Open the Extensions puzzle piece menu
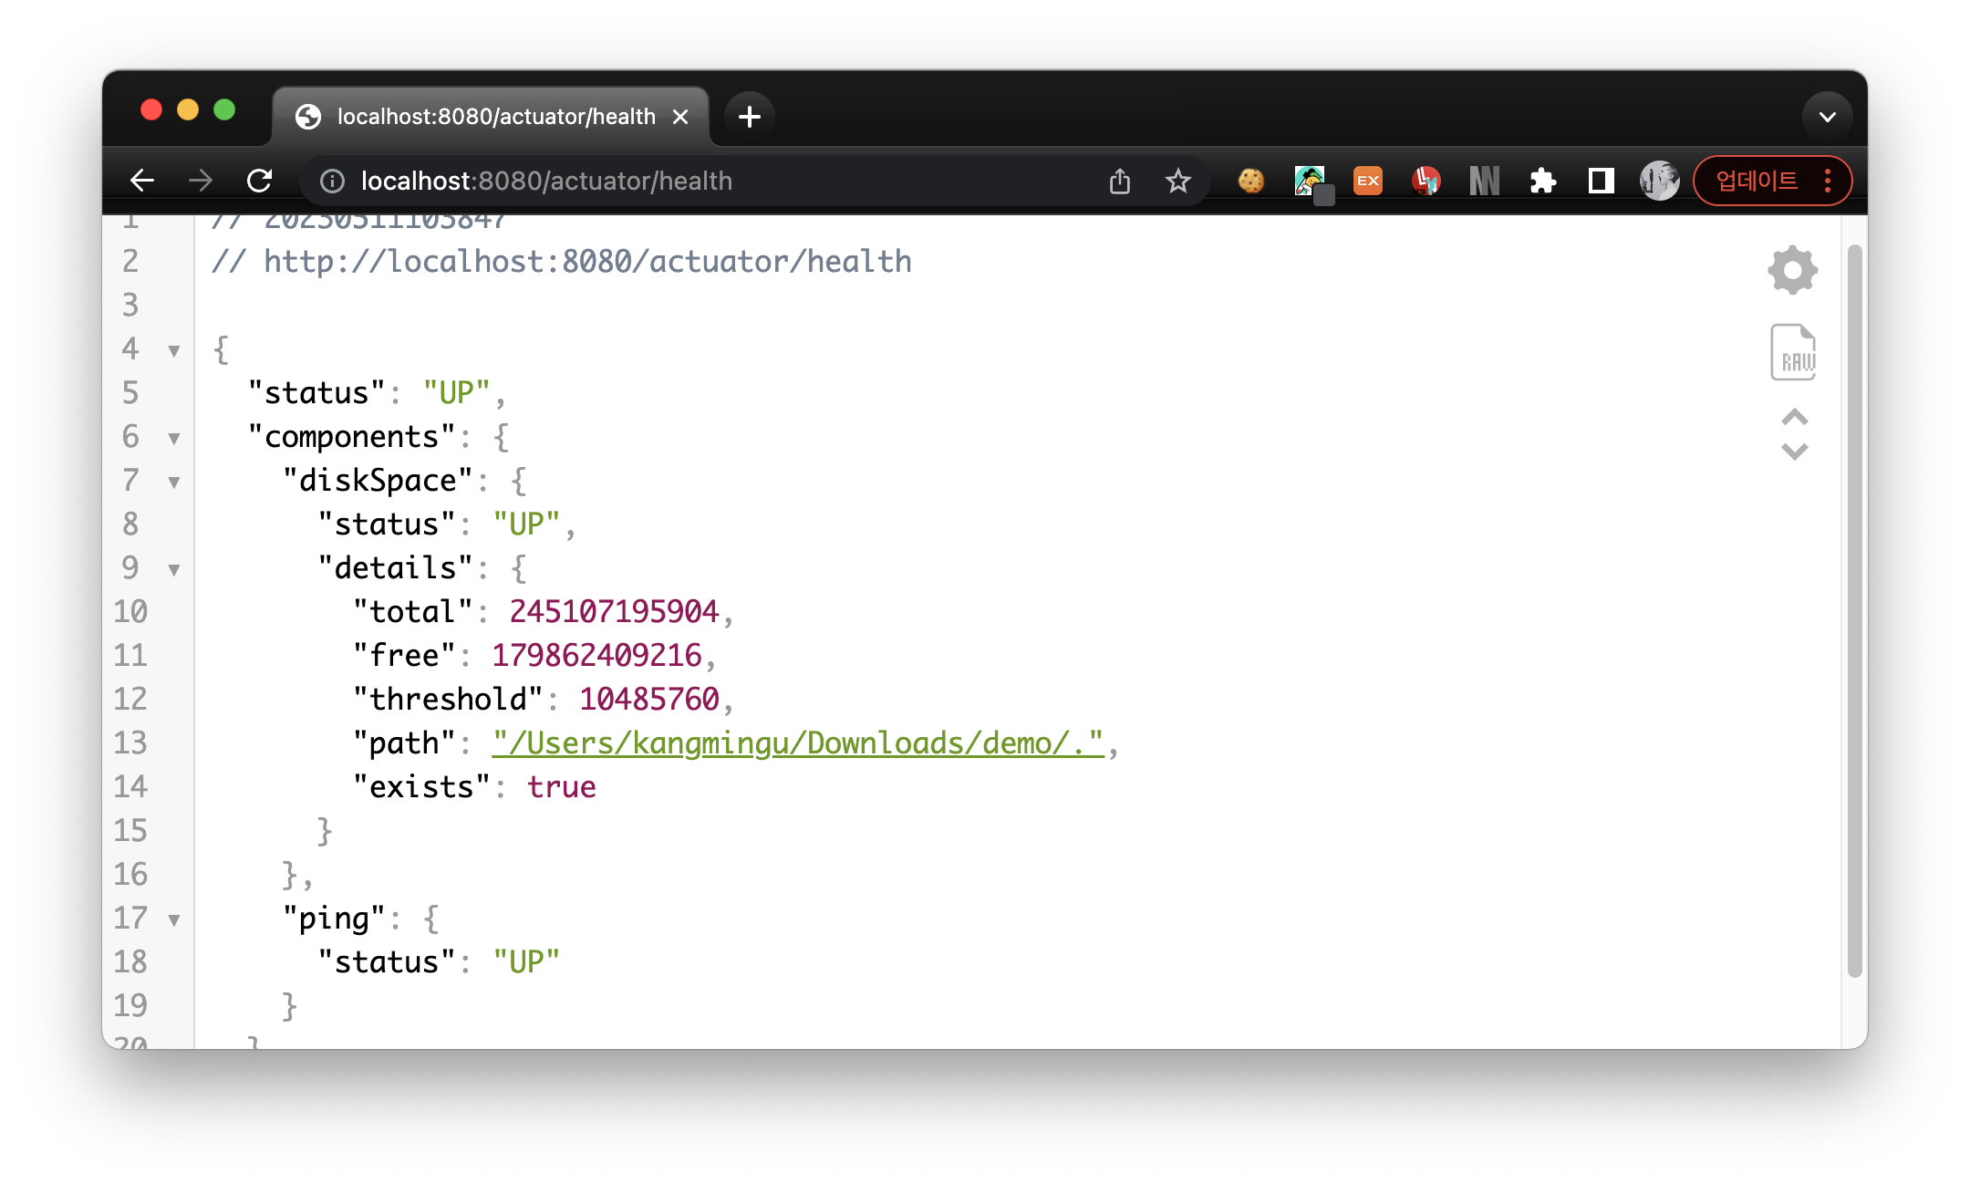The image size is (1970, 1184). coord(1542,182)
